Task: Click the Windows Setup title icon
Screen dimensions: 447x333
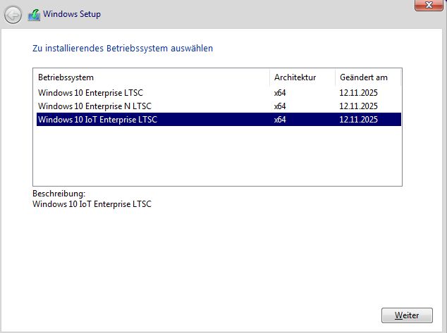Action: click(x=35, y=15)
